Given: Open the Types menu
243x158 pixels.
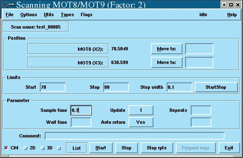Looking at the screenshot, I should 67,15.
